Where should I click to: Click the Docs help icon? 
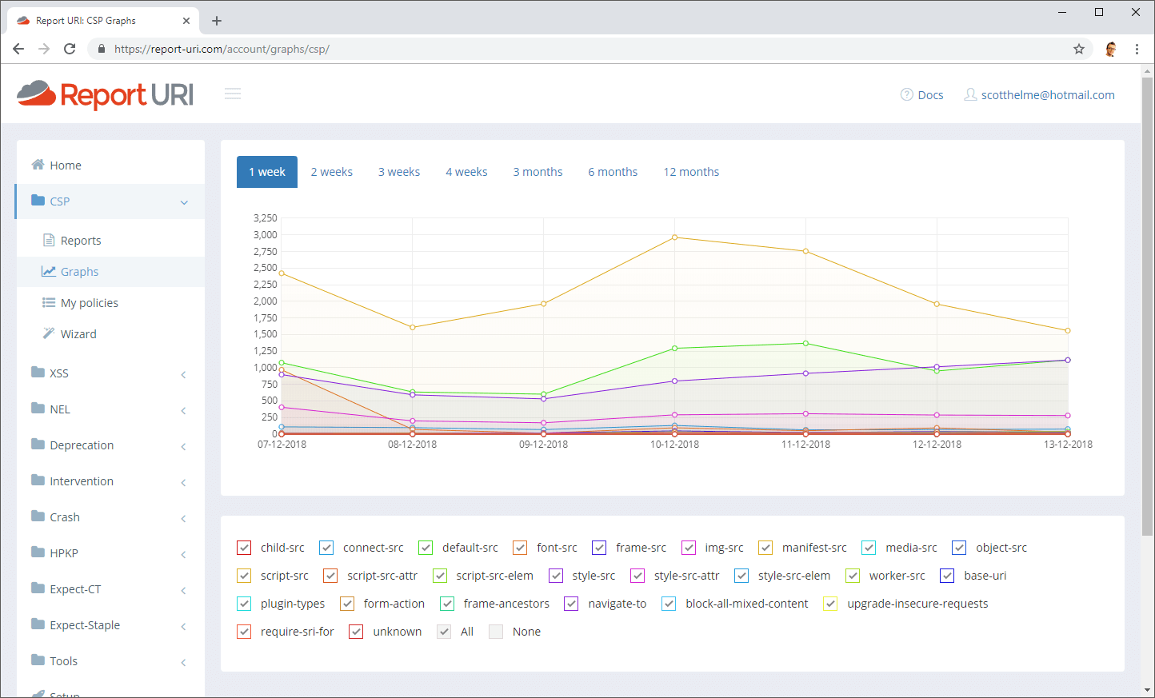pyautogui.click(x=906, y=94)
